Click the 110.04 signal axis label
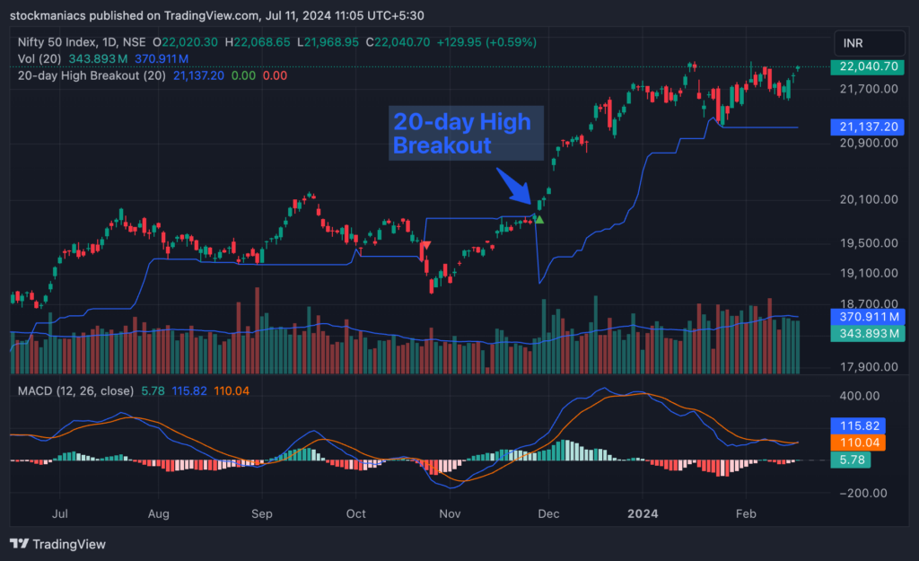 tap(858, 443)
